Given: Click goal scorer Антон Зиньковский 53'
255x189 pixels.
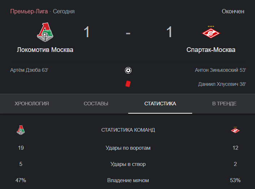Looking at the screenshot, I should click(220, 70).
